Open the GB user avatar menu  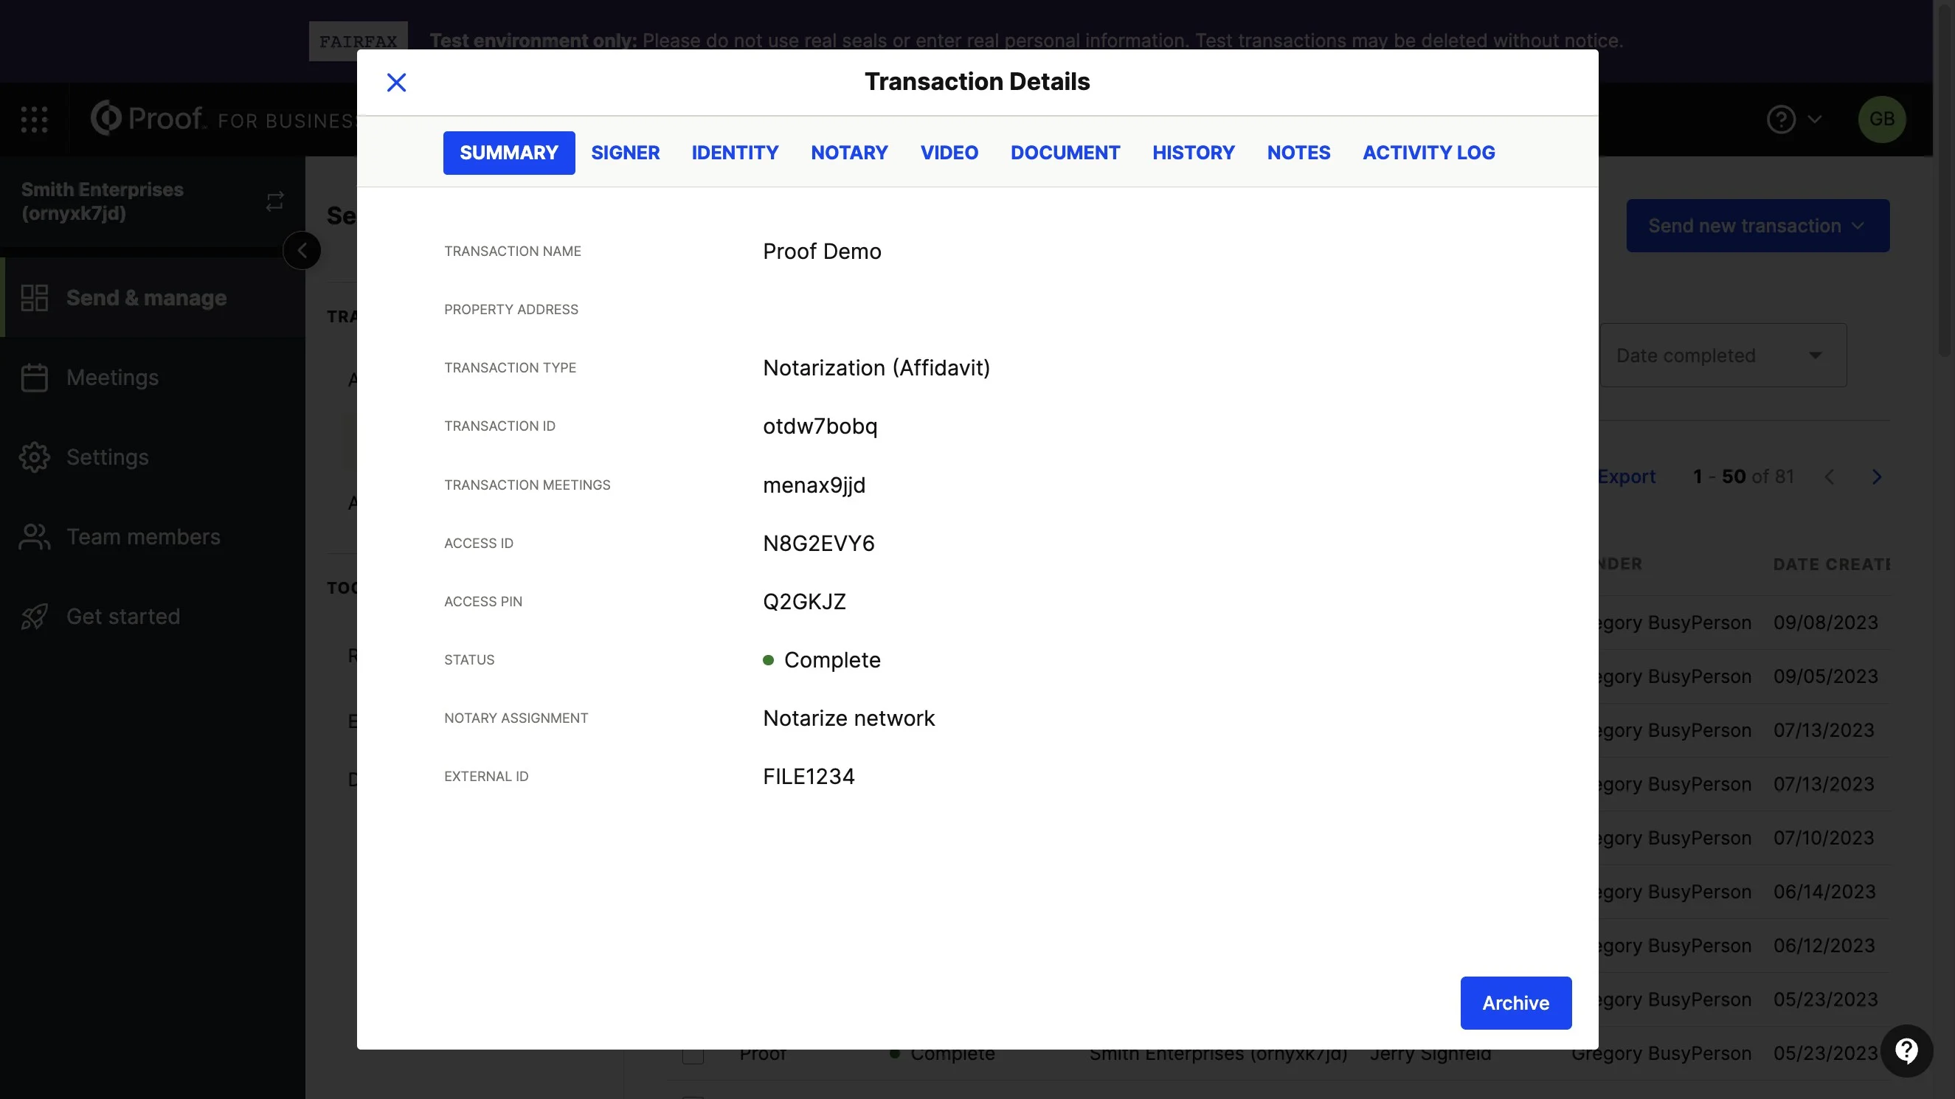pos(1881,119)
